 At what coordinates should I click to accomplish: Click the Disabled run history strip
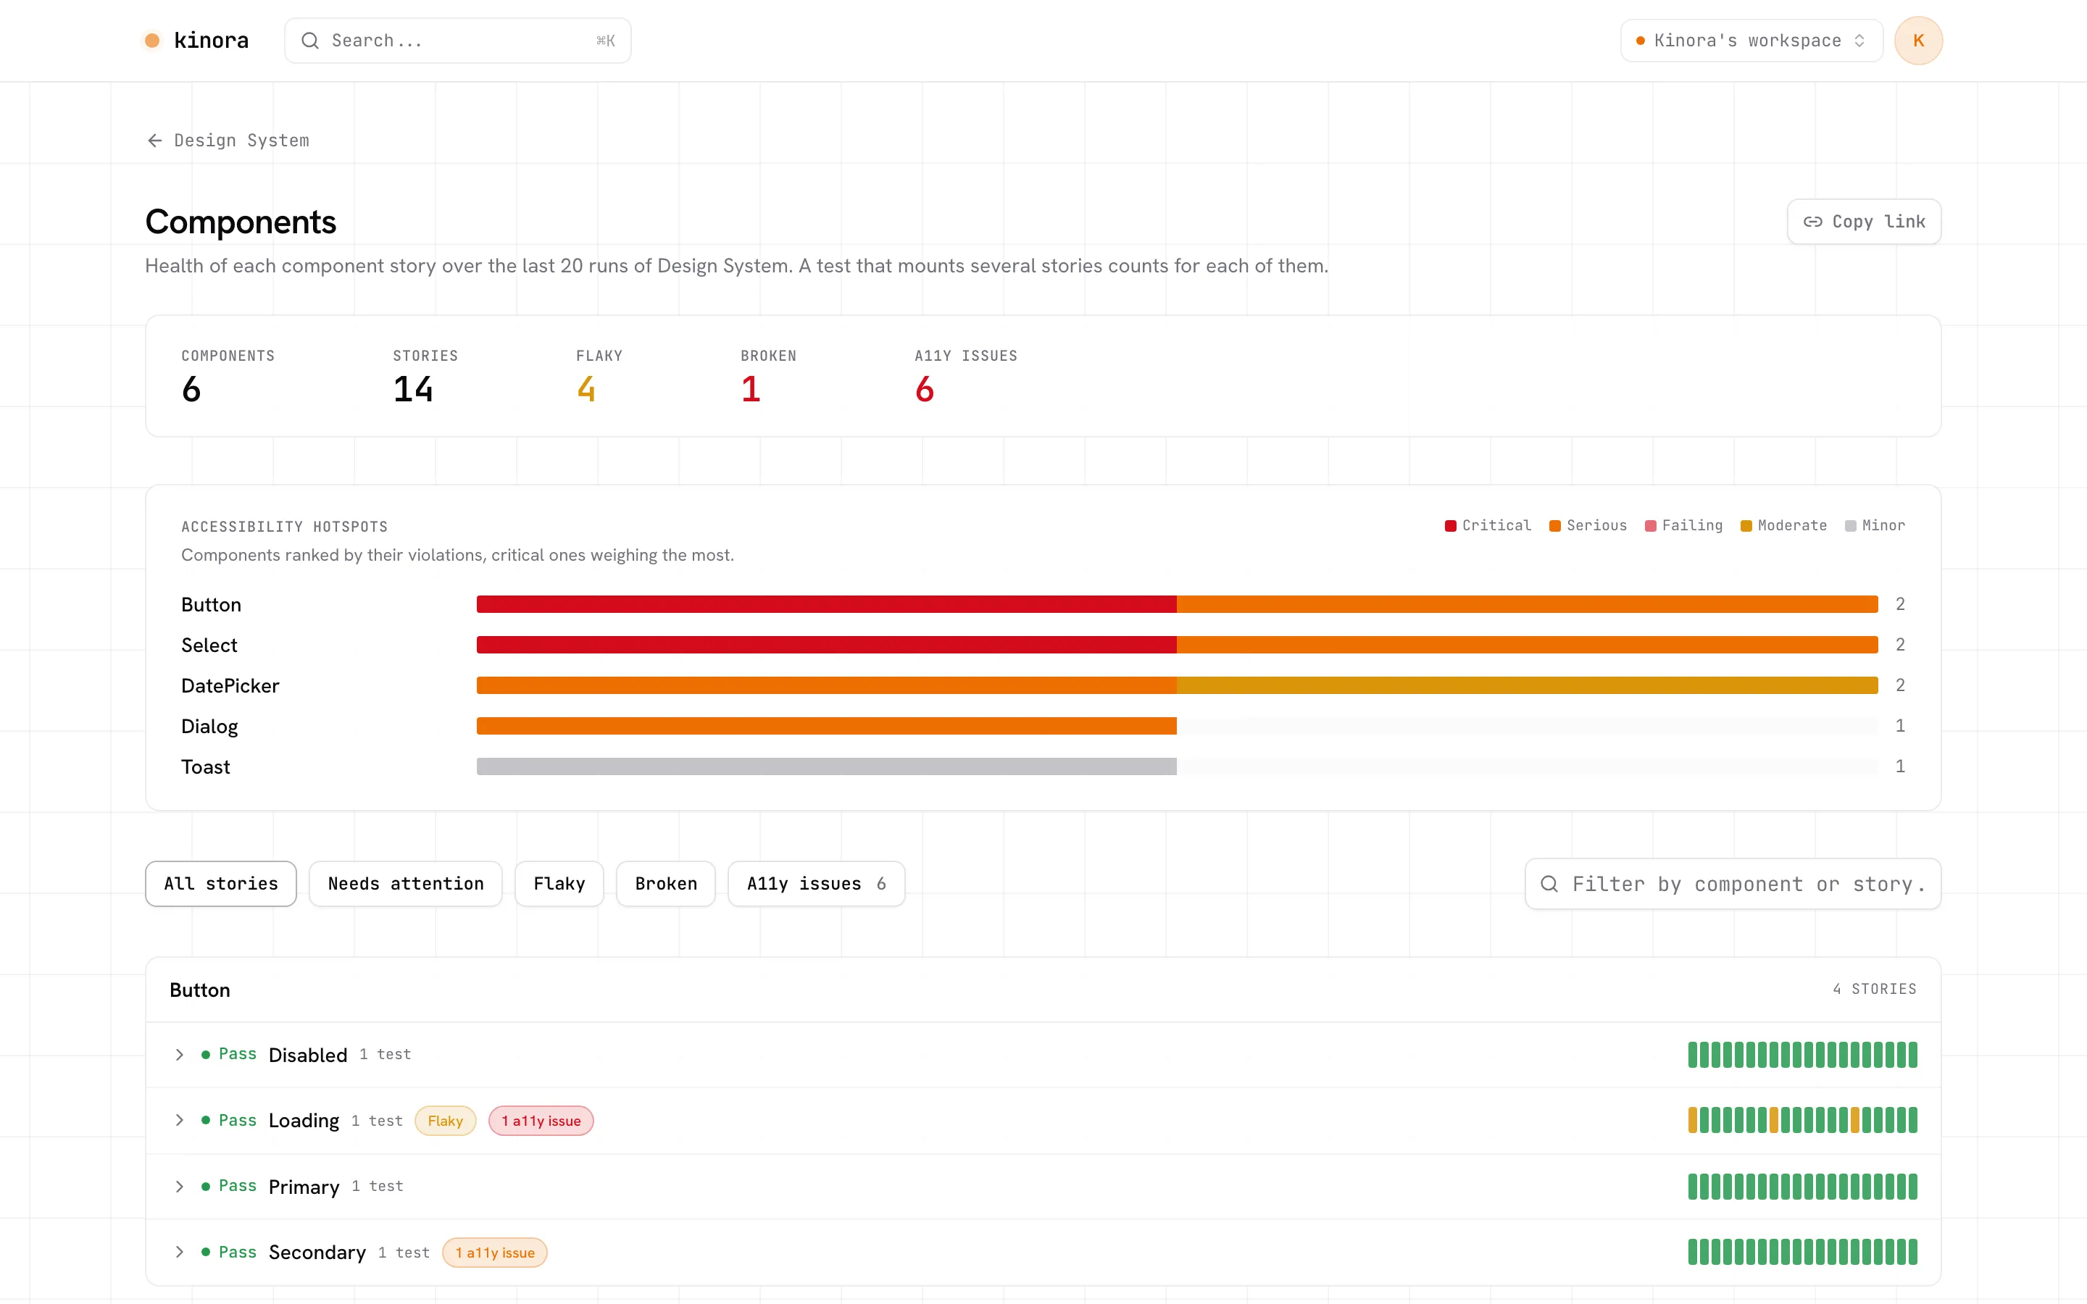[x=1802, y=1055]
